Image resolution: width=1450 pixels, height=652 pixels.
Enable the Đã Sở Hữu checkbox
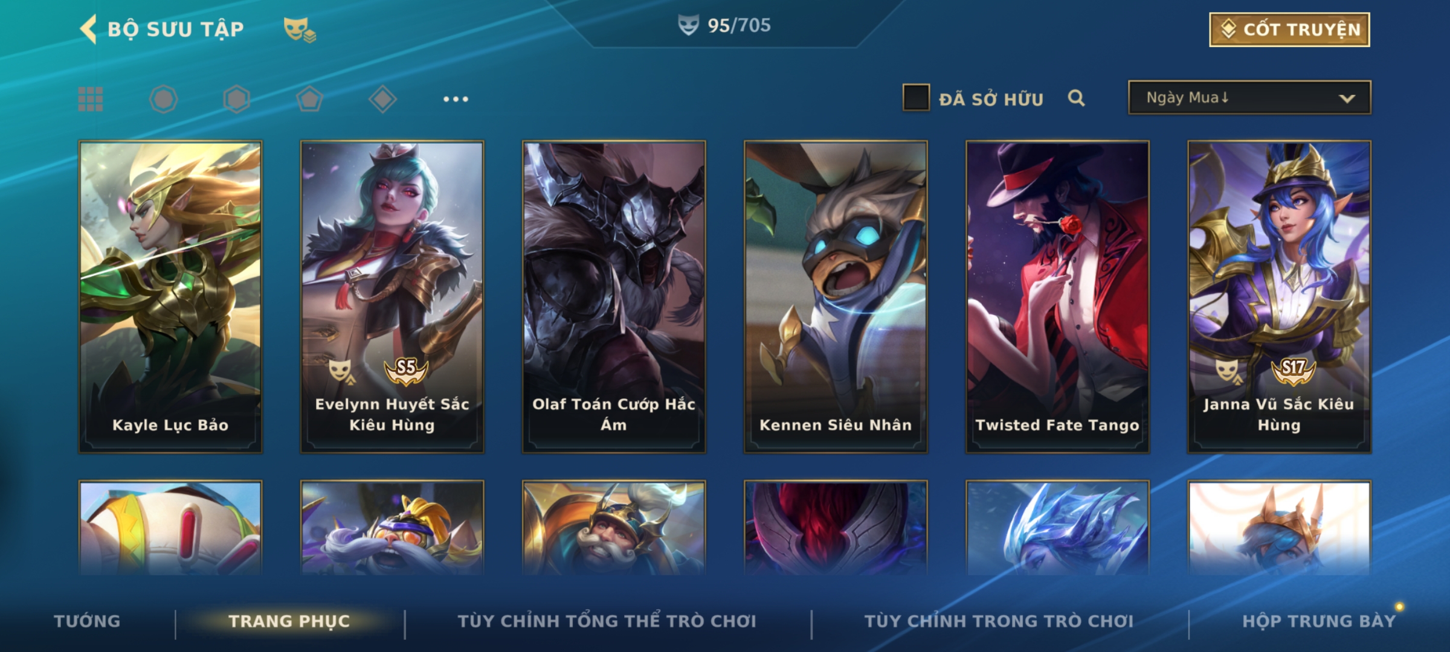[916, 98]
